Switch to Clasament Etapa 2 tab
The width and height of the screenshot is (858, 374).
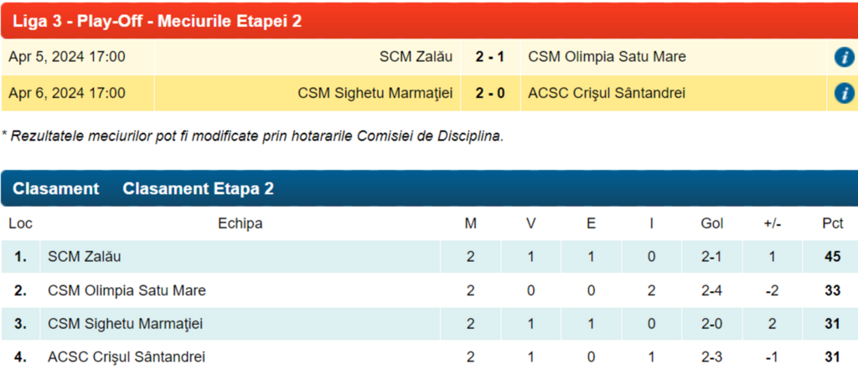(x=198, y=189)
